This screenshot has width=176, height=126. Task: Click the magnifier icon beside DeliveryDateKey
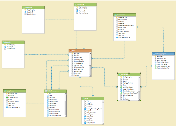coord(72,61)
